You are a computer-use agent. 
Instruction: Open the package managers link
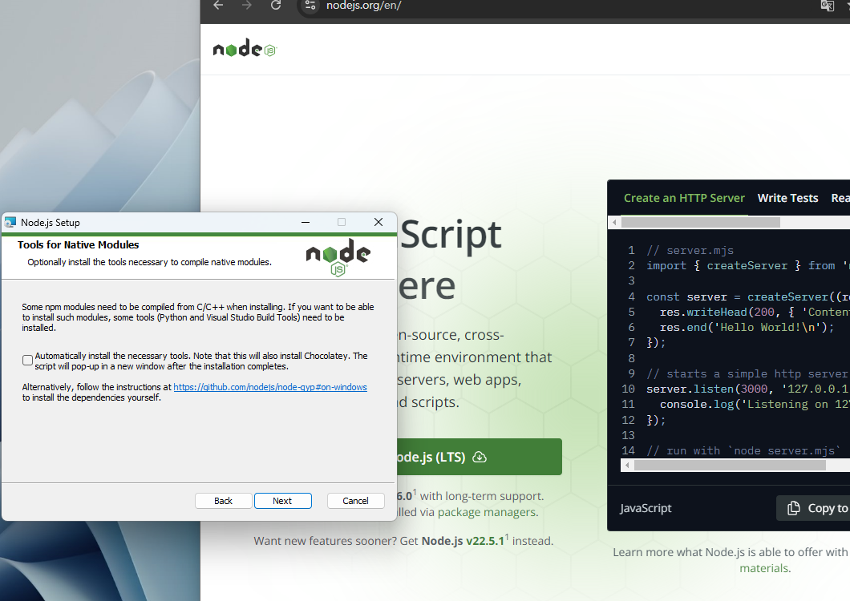[487, 512]
